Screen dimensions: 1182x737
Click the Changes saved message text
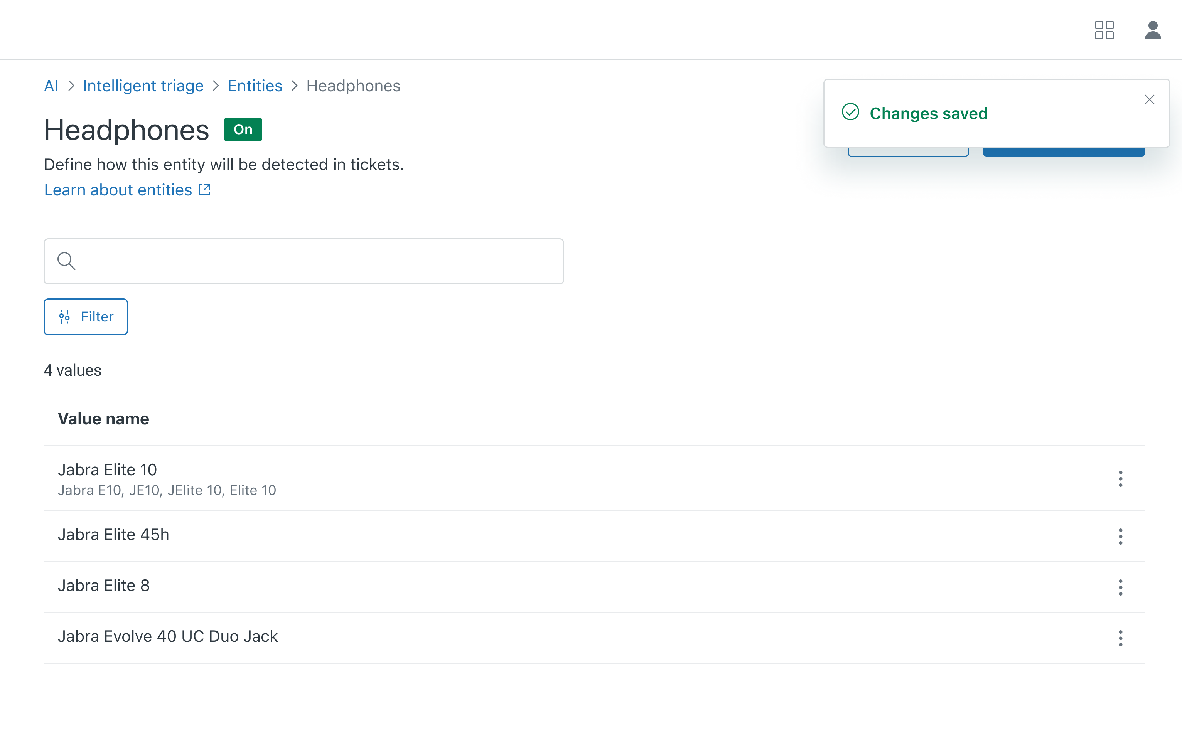[x=928, y=113]
